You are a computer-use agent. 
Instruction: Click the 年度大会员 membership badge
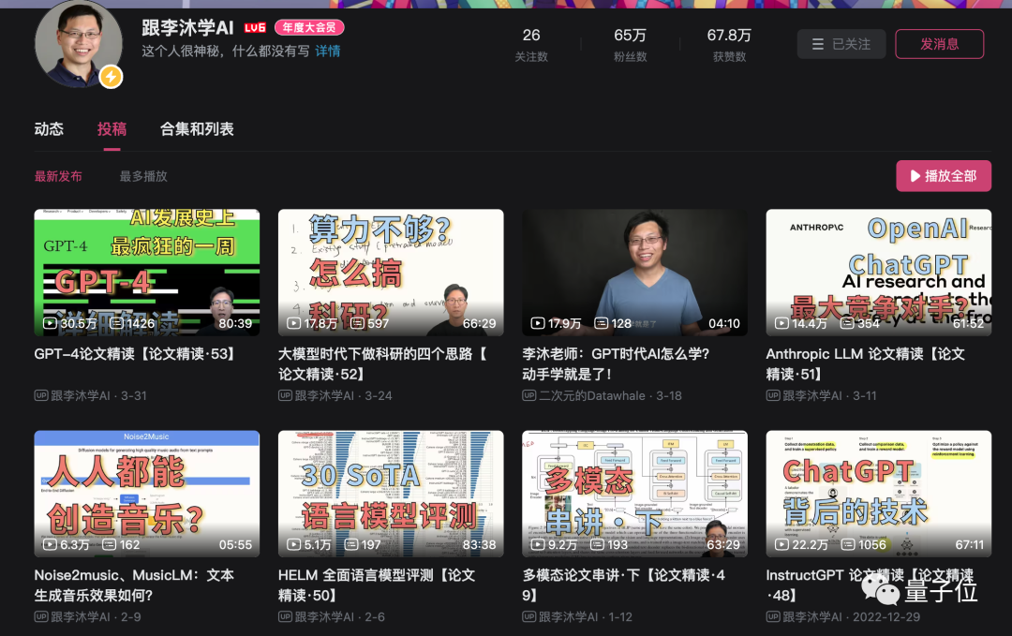click(309, 28)
